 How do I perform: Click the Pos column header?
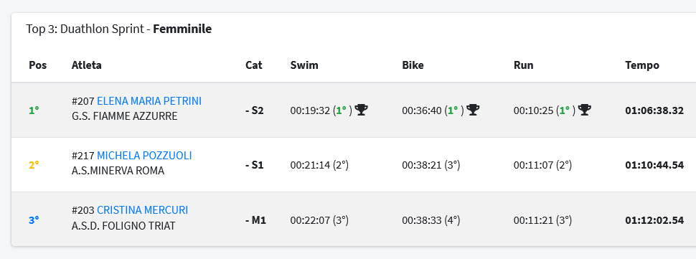38,65
